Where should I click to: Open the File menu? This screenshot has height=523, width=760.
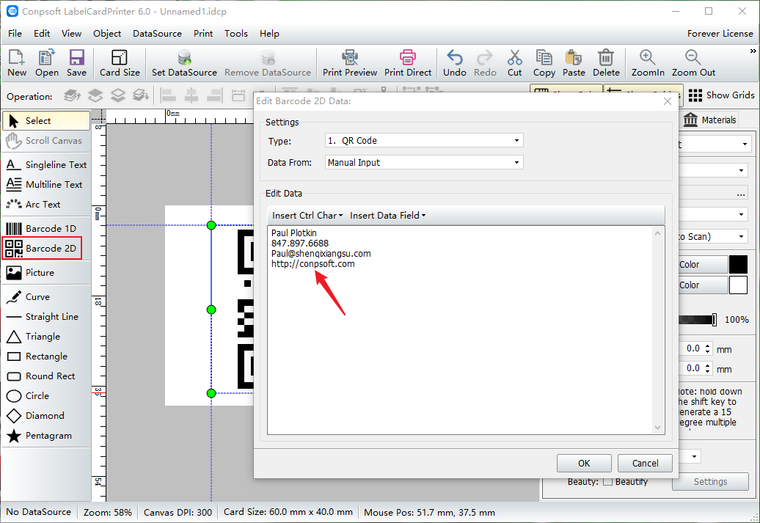pos(15,34)
